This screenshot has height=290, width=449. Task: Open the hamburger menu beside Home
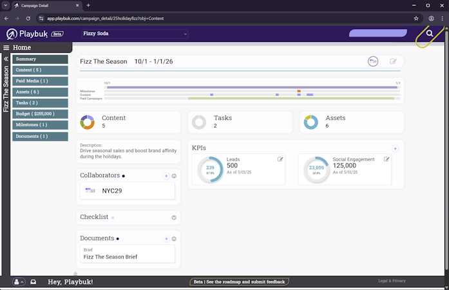click(x=6, y=48)
